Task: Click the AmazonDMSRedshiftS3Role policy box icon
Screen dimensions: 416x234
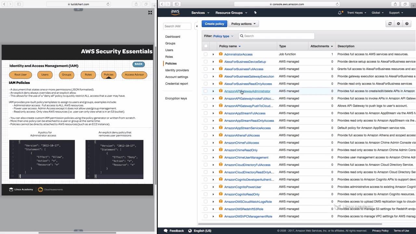Action: (221, 209)
